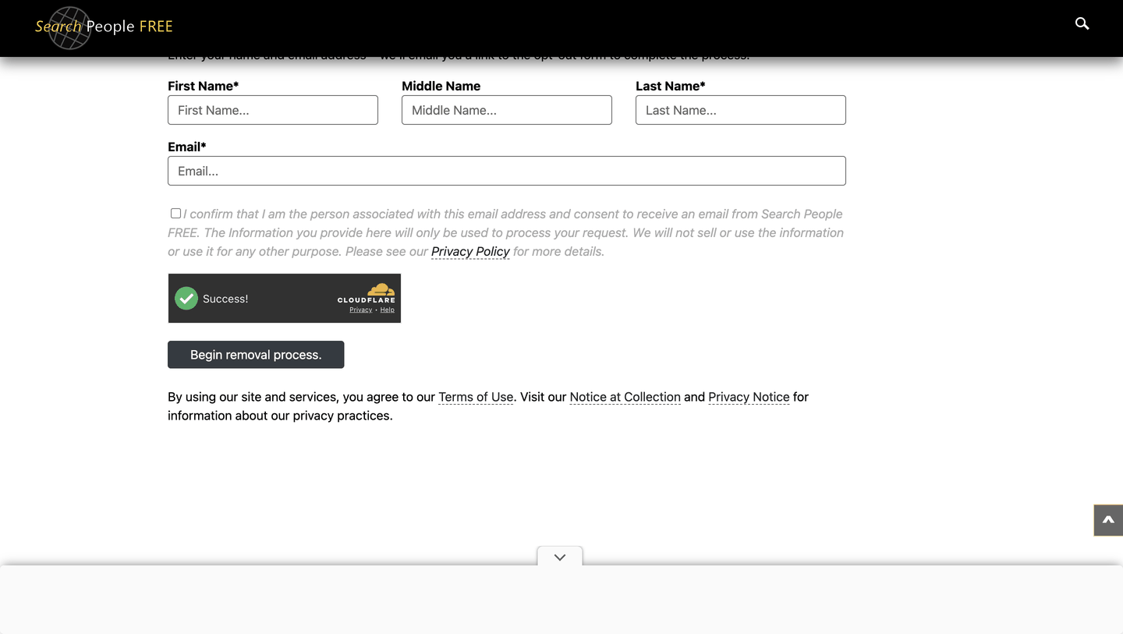The image size is (1123, 634).
Task: Click the Success! text in captcha
Action: coord(225,299)
